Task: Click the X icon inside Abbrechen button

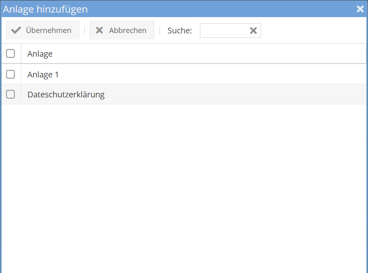Action: [100, 30]
